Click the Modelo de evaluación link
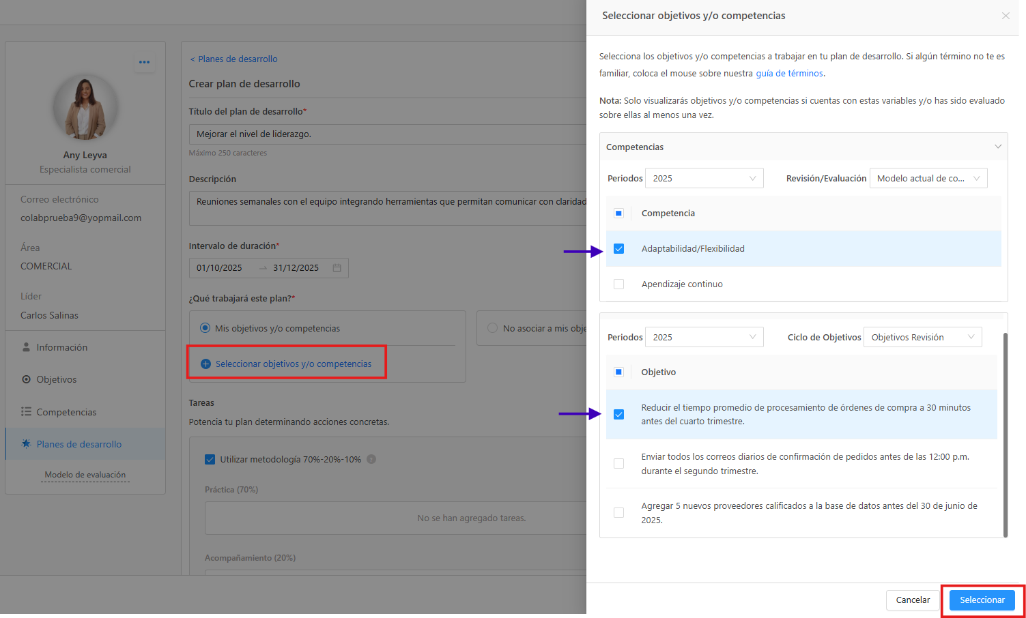This screenshot has height=618, width=1026. coord(85,475)
